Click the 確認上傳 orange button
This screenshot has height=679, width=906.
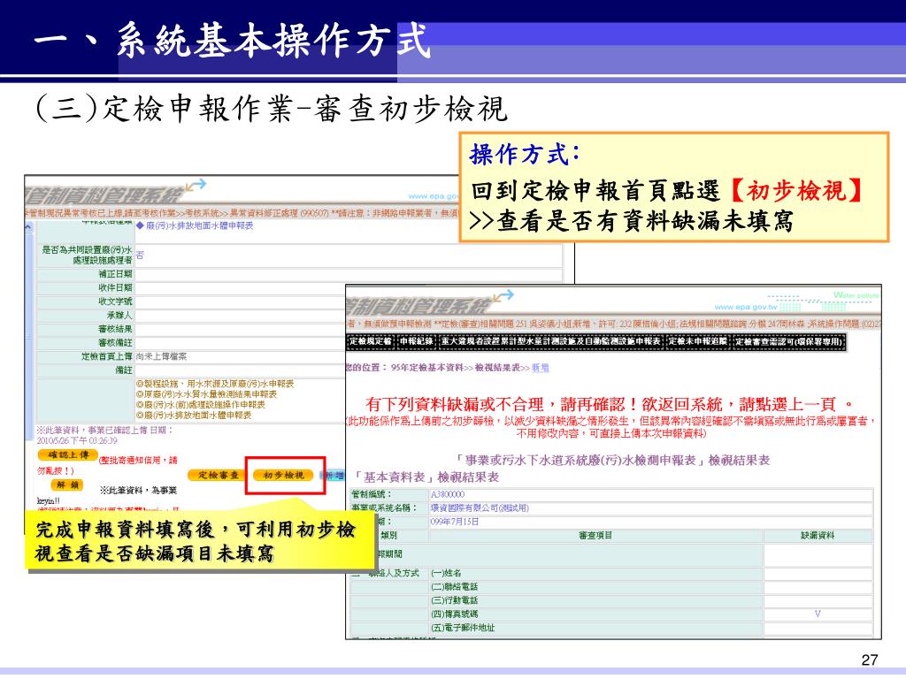[67, 455]
